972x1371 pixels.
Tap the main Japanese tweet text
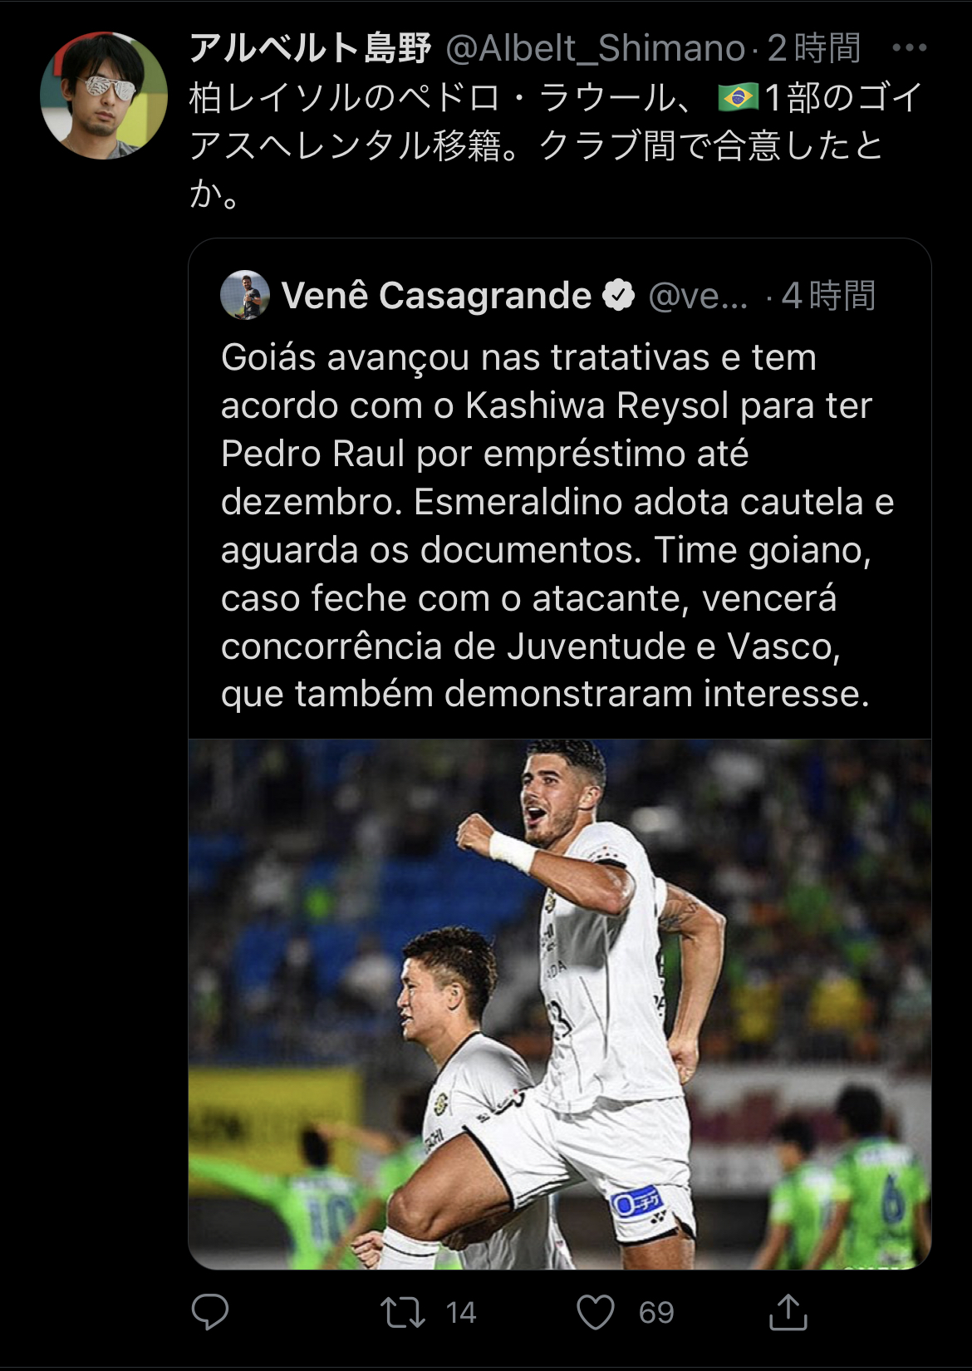[557, 145]
